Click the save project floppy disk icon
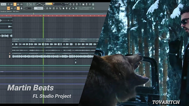Screen dimensions: 189x106 (83, 4)
